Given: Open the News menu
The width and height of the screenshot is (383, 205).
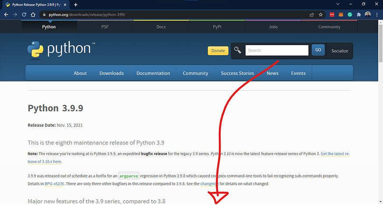Looking at the screenshot, I should click(x=273, y=73).
